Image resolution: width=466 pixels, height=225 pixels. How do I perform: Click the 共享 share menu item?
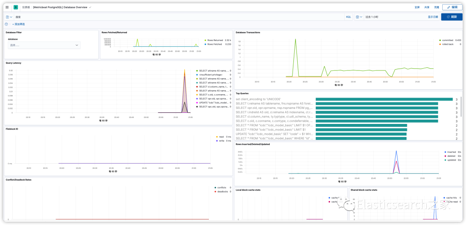[427, 7]
